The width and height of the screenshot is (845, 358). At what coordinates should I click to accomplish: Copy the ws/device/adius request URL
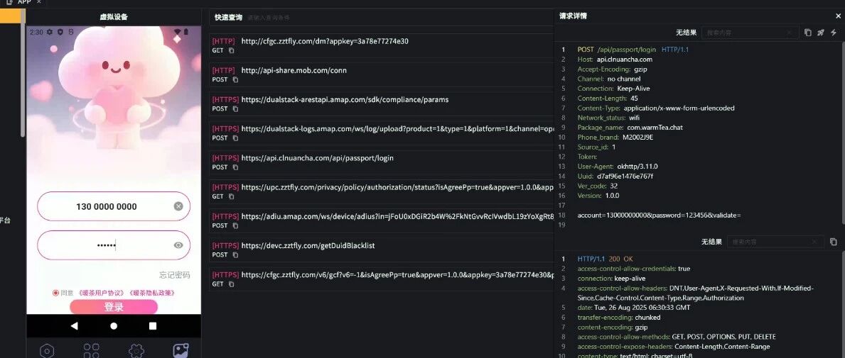(x=235, y=225)
